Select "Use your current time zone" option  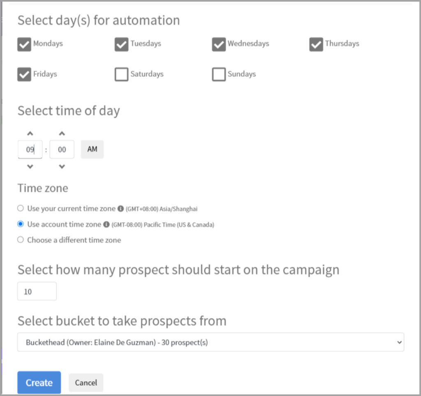click(x=21, y=208)
